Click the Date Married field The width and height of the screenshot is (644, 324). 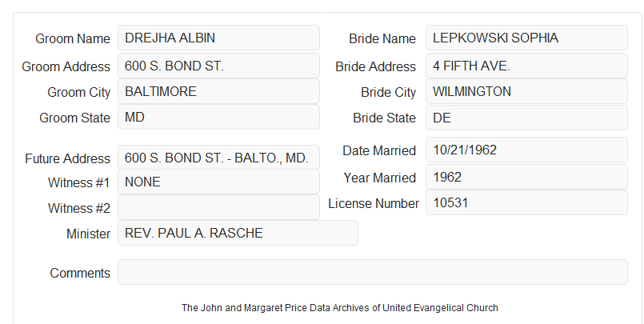526,150
